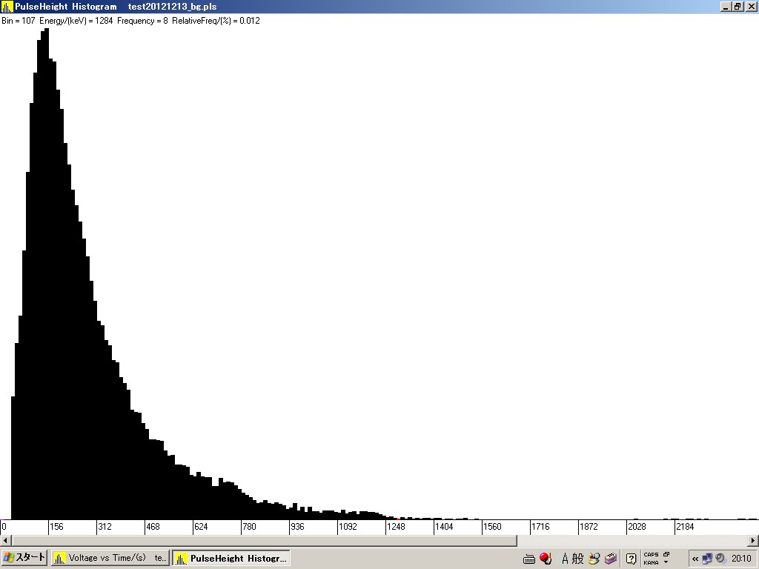Toggle CAPS lock indicator in language bar
The image size is (759, 569).
[651, 555]
